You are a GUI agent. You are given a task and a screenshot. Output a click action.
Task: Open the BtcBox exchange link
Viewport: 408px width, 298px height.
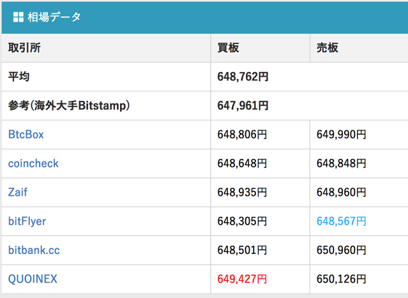pyautogui.click(x=26, y=135)
